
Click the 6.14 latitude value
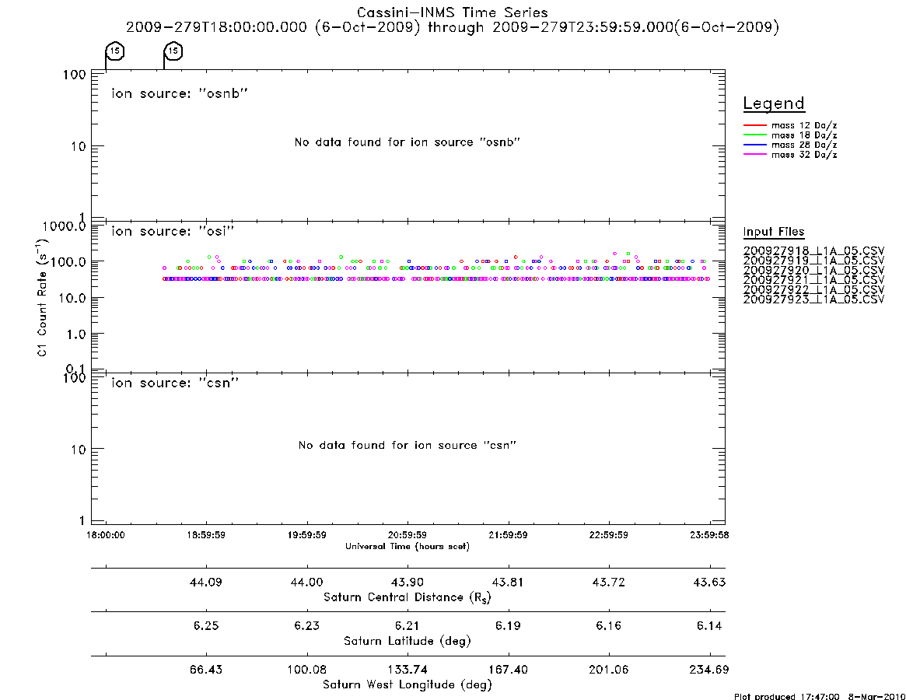coord(709,626)
